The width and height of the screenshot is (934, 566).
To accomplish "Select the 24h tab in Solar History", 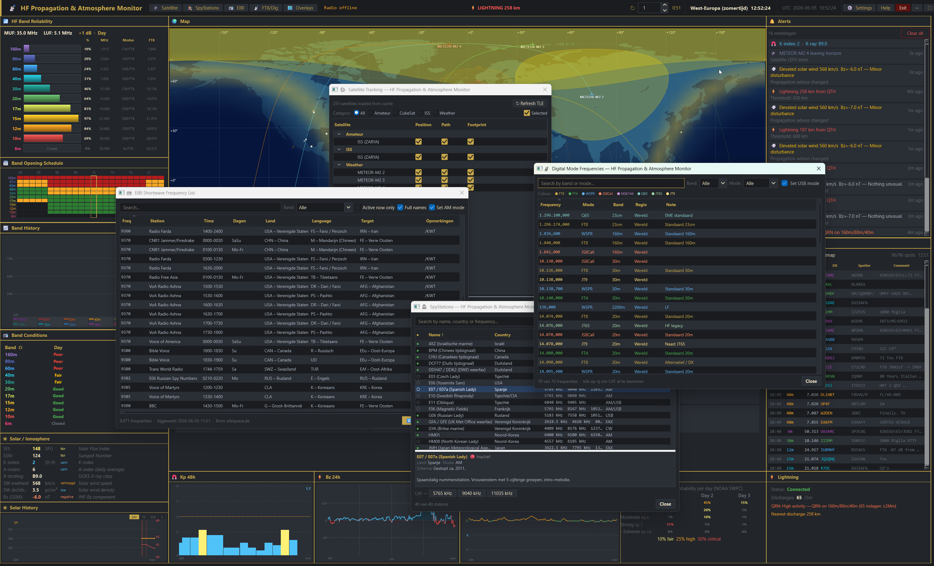I will [134, 517].
